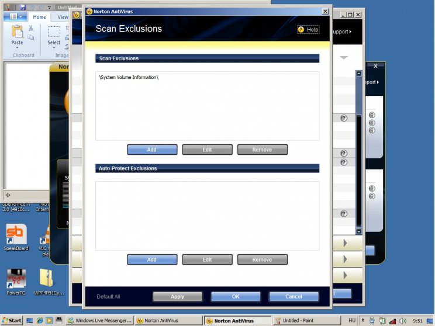Click Undo arrow in Paint quick access toolbar
435x326 pixels.
[x=32, y=7]
